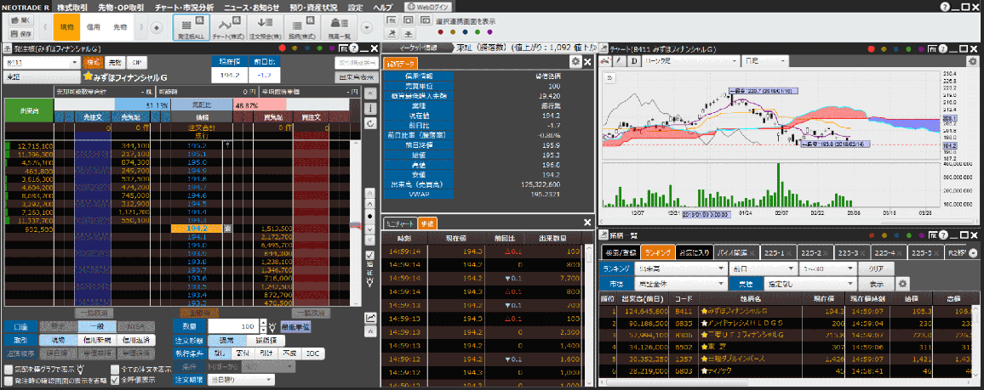
Task: Click the クリア button in ranking filters
Action: point(875,270)
